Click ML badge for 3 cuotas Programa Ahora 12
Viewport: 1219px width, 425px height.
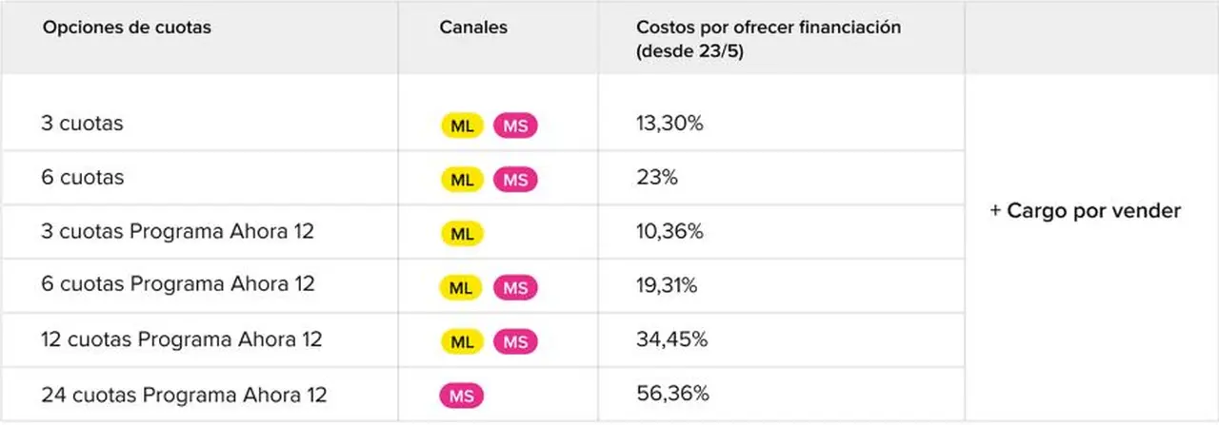tap(462, 233)
